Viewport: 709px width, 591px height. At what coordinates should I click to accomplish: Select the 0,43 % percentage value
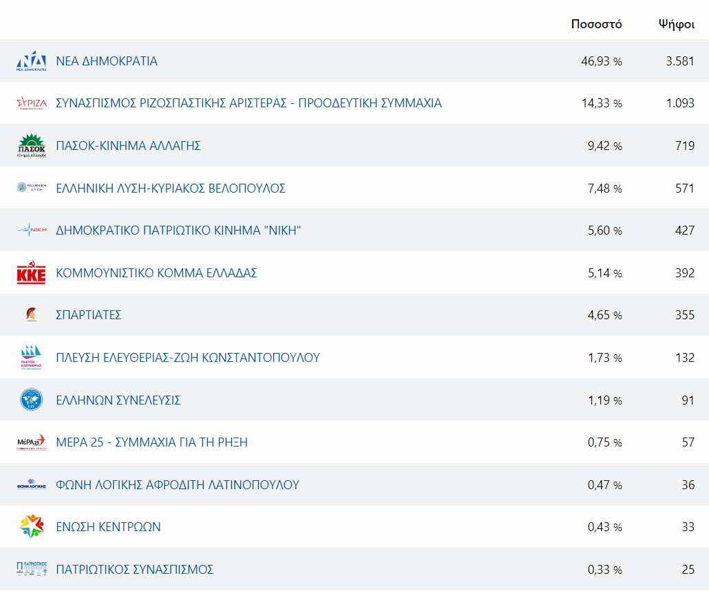click(x=605, y=527)
